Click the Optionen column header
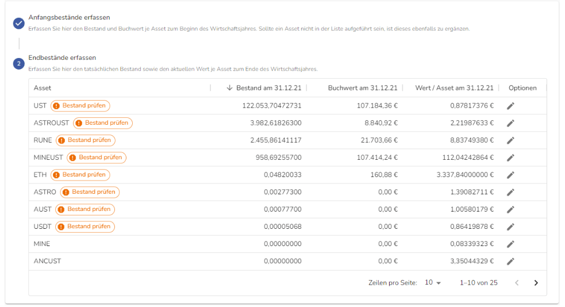The height and width of the screenshot is (307, 565). [522, 88]
